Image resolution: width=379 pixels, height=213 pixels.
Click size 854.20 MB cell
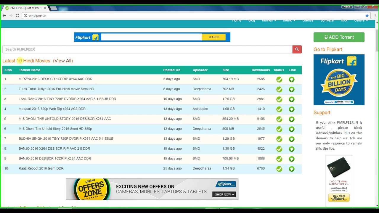[230, 119]
